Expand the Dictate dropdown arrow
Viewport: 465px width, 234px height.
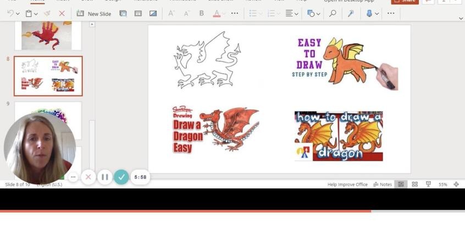[x=377, y=14]
